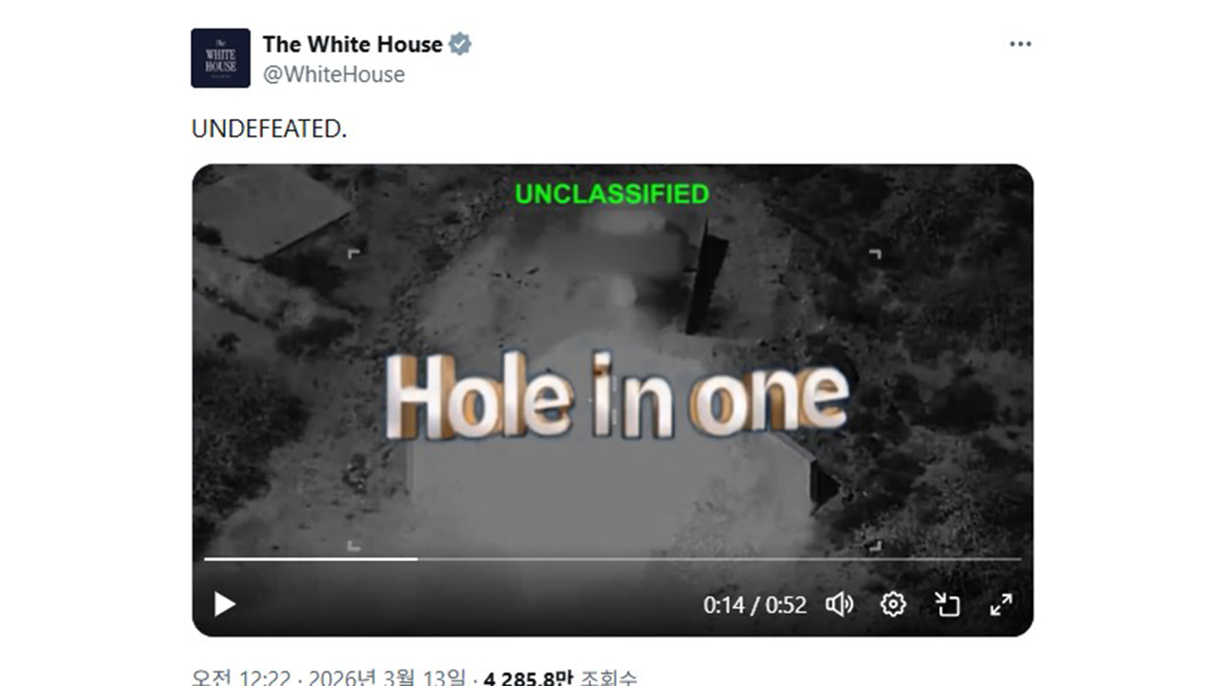Seek in the unplayed part of the progress bar
This screenshot has height=686, width=1220.
pos(720,558)
